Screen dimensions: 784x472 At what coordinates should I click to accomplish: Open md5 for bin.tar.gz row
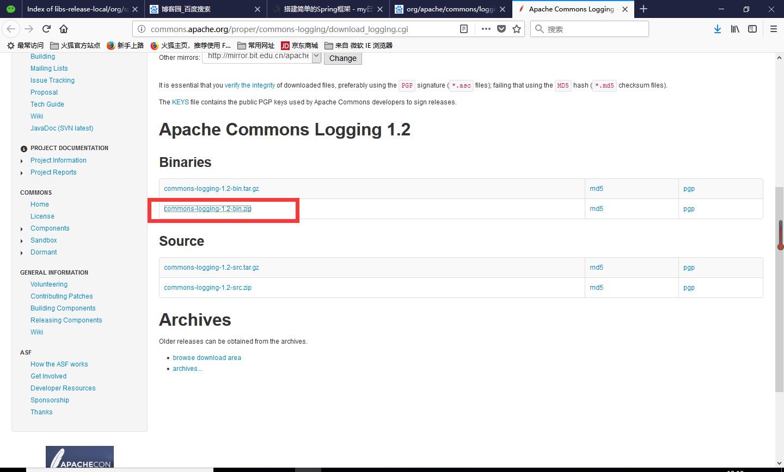(596, 189)
